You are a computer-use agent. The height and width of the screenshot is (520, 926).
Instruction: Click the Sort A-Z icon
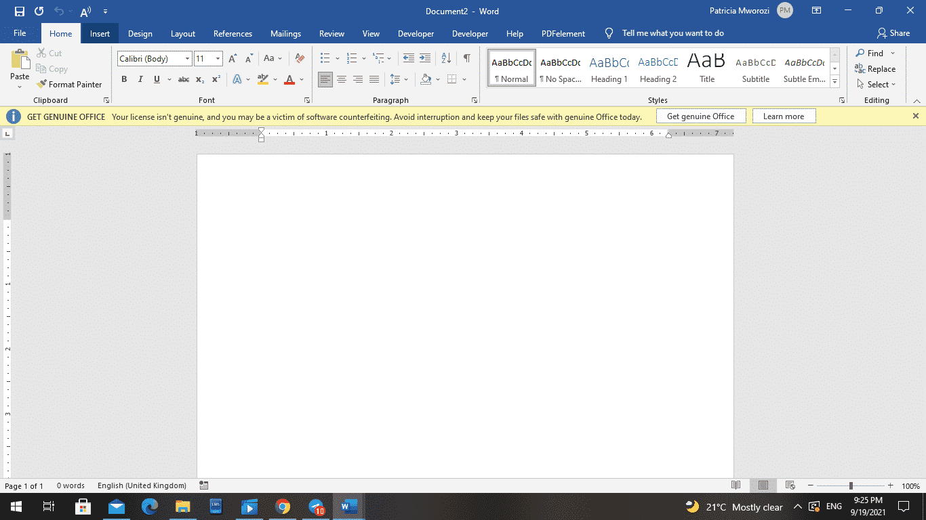tap(446, 58)
